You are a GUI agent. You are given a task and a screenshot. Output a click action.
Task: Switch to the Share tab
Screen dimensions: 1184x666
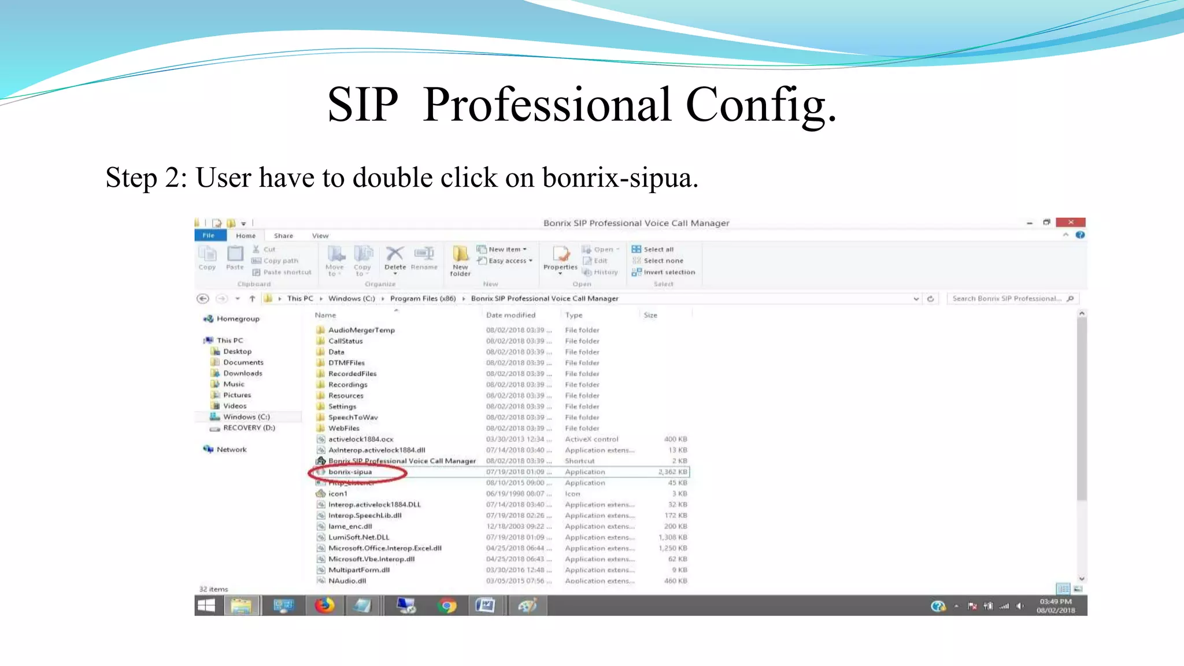(283, 235)
